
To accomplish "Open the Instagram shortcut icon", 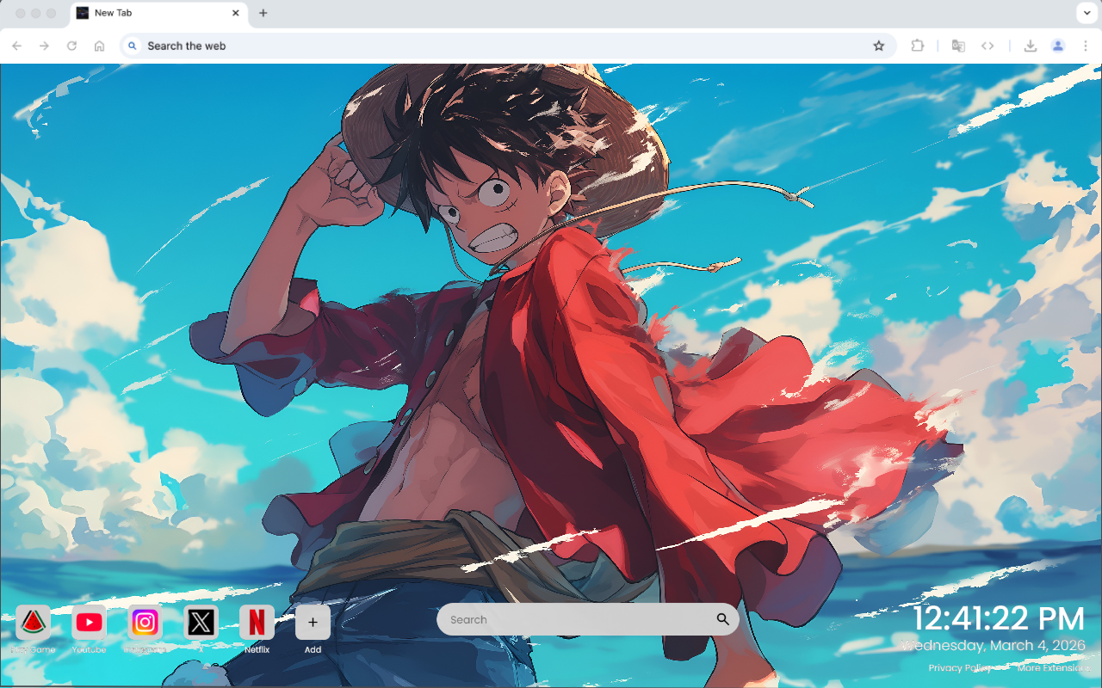I will (x=145, y=622).
